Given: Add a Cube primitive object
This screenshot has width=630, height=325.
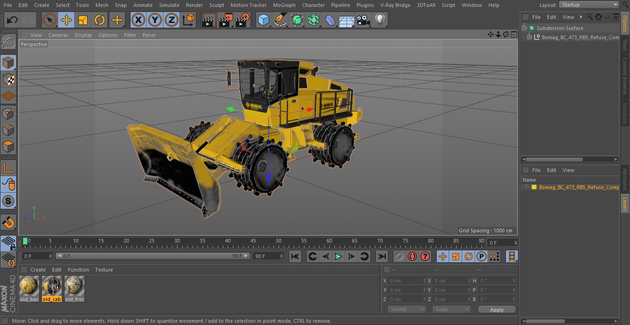Looking at the screenshot, I should coord(263,20).
